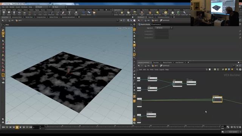This screenshot has width=242, height=136.
Task: Click the obj path button in network editor
Action: (x=147, y=66)
